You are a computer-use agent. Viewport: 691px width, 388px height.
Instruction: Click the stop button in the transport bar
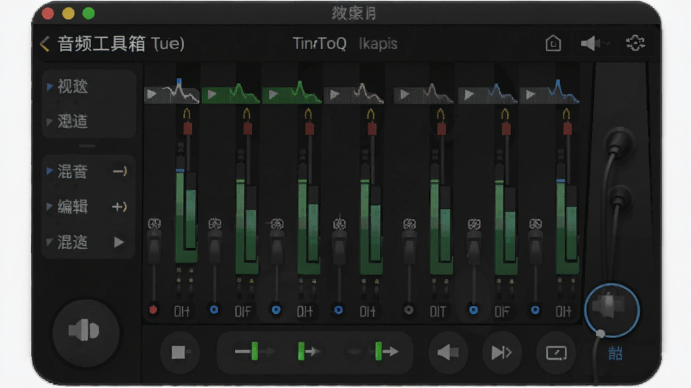coord(179,352)
